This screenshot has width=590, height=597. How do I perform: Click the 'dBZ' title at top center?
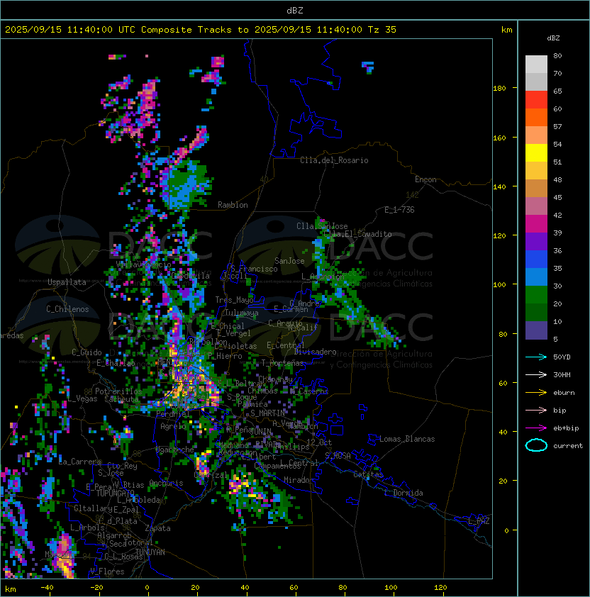click(x=295, y=11)
